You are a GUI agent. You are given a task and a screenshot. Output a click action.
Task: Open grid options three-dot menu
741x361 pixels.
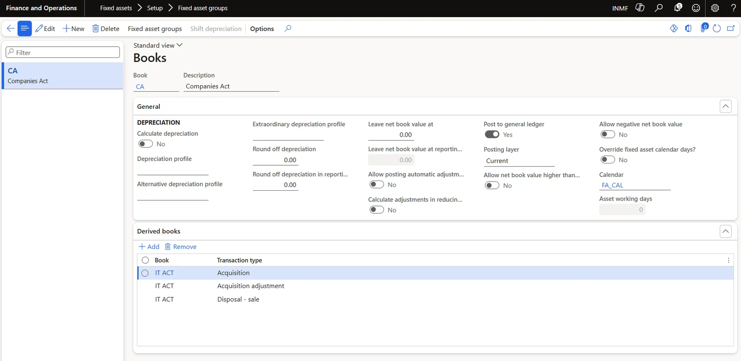[x=728, y=260]
